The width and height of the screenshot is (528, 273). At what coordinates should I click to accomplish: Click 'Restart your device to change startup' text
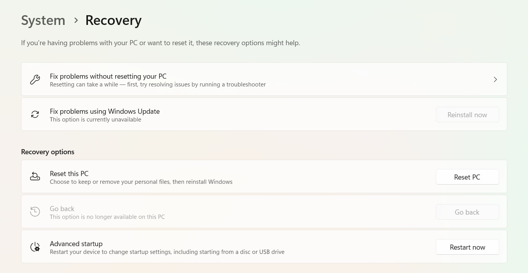click(x=167, y=252)
